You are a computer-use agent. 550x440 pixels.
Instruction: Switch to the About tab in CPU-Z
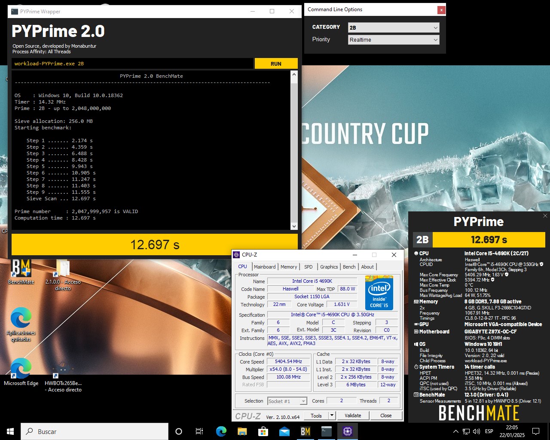(x=367, y=267)
